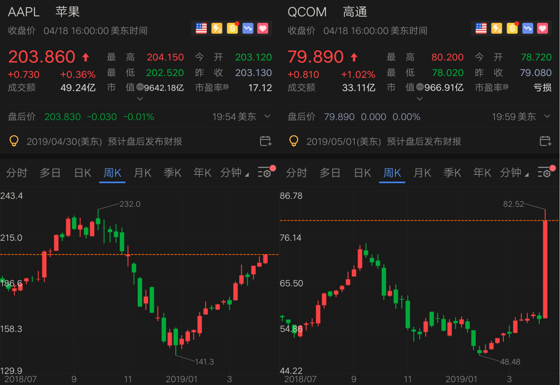The height and width of the screenshot is (385, 560).
Task: Click QCOM after-hours change 0.00%
Action: (406, 117)
